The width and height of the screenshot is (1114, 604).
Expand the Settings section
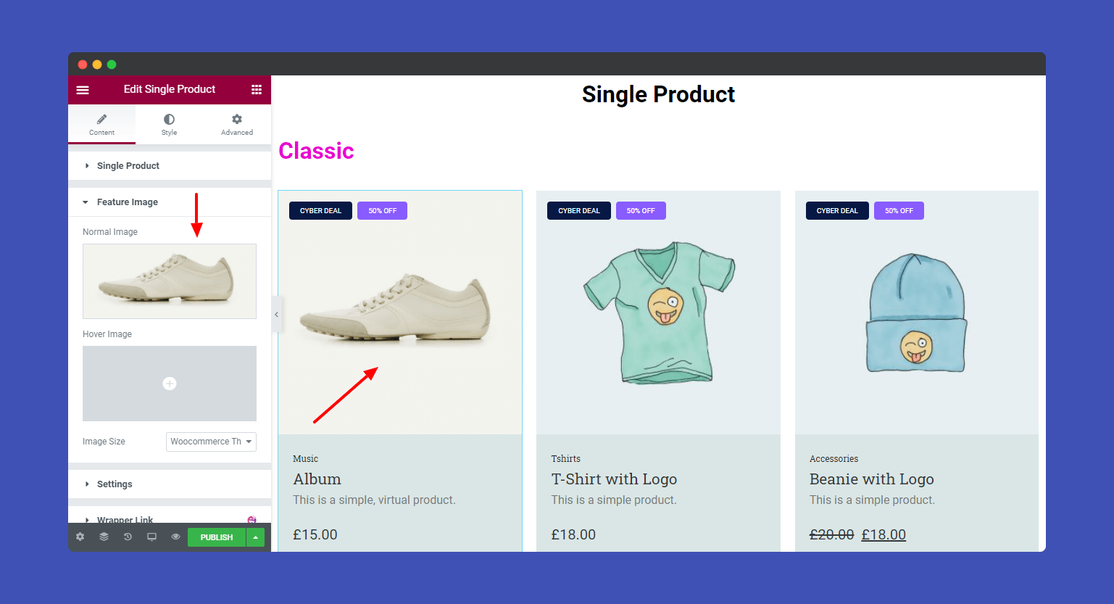114,484
